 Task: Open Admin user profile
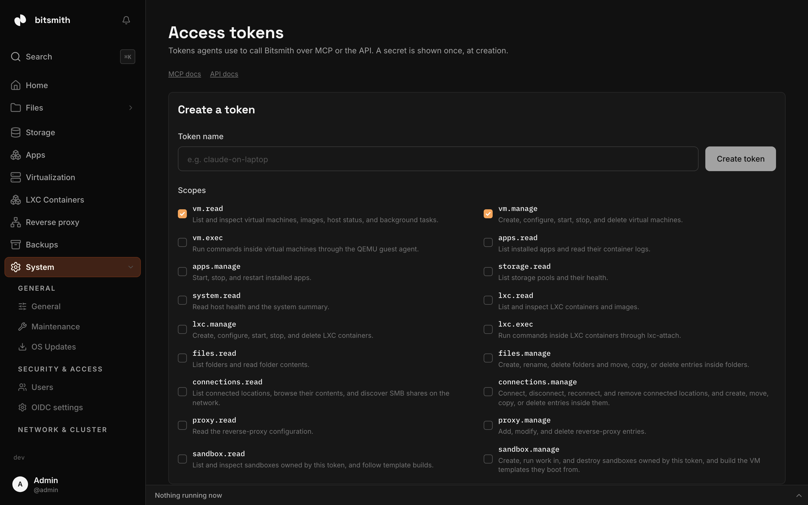[72, 484]
